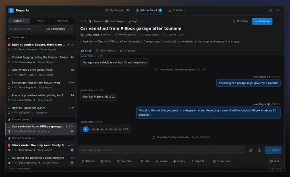Open Fahrzeugschlüssel nach Restart weg report
The width and height of the screenshot is (290, 177).
click(41, 85)
